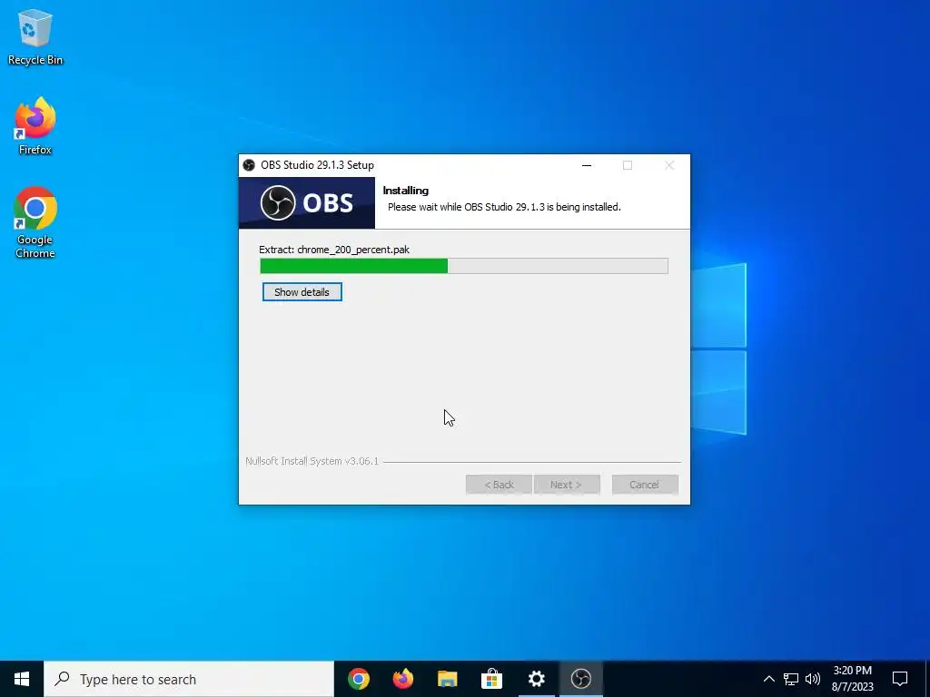Select the Google Chrome desktop shortcut
930x697 pixels.
(x=35, y=222)
